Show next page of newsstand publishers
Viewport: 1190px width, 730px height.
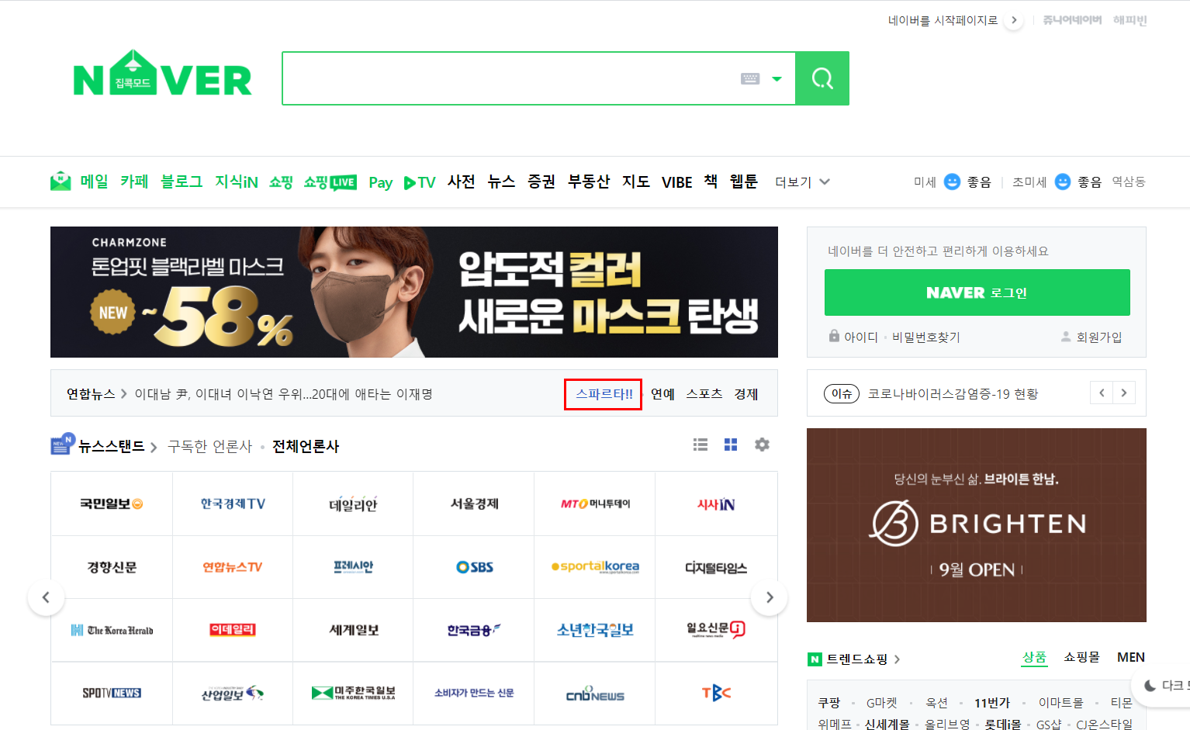(770, 597)
